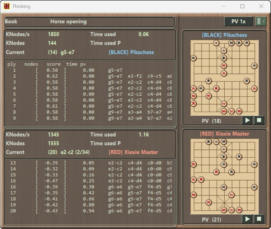Click the KNodes/s value 1345

point(54,134)
